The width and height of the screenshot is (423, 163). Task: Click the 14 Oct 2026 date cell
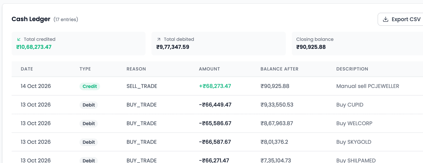tap(36, 86)
